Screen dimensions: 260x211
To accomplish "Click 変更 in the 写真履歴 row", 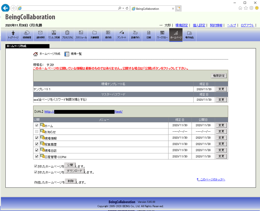I will [x=221, y=144].
